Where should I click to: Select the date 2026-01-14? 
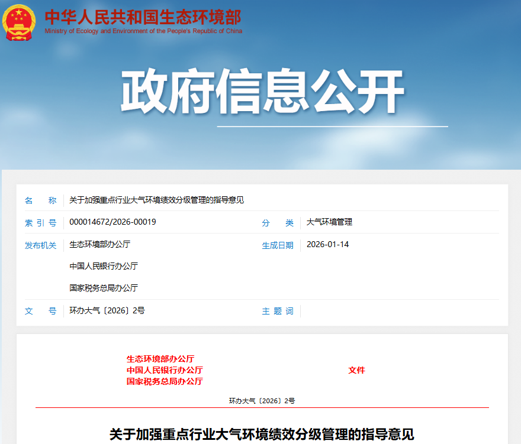pyautogui.click(x=327, y=244)
